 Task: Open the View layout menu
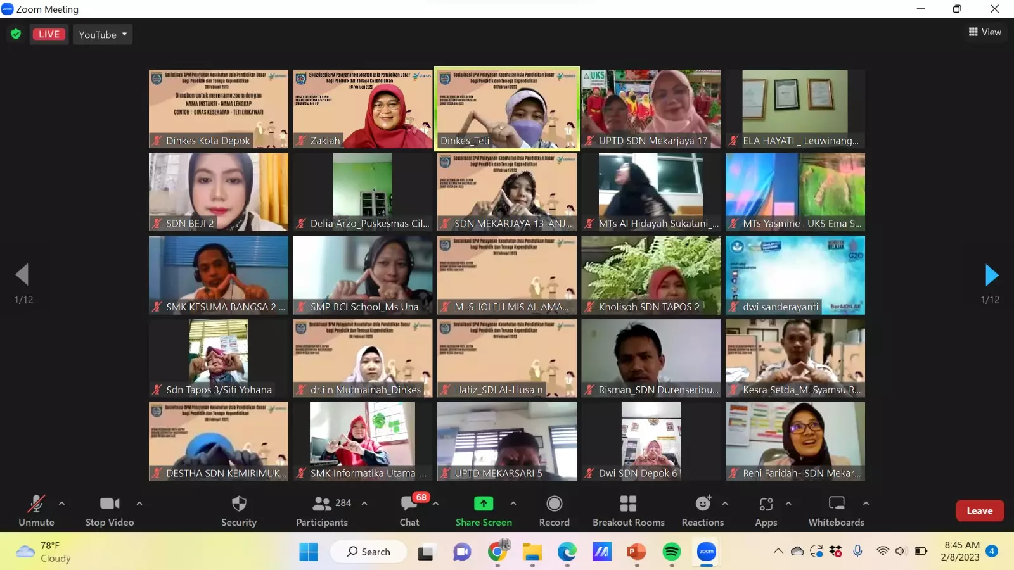pos(985,32)
